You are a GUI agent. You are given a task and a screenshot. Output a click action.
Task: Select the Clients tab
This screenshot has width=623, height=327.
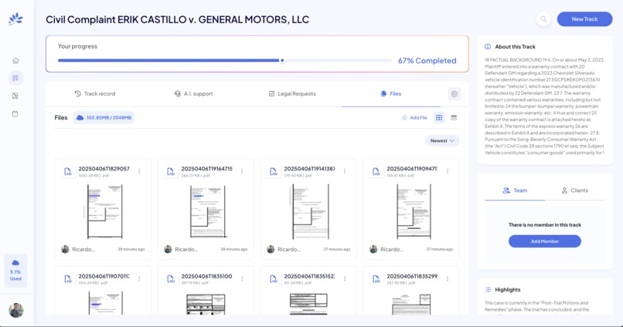click(x=574, y=190)
